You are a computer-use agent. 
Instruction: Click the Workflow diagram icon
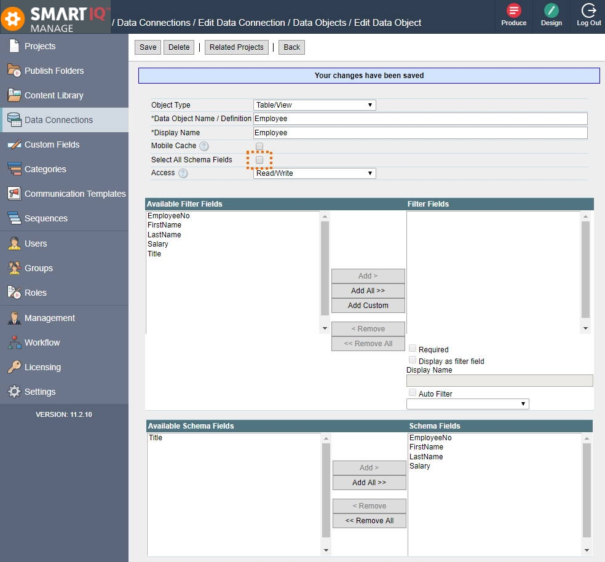(14, 342)
